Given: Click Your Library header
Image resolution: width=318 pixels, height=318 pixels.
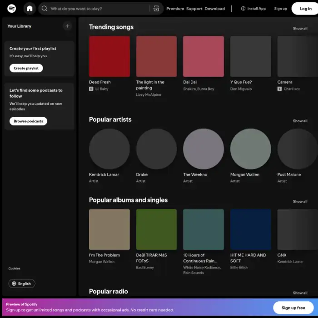Looking at the screenshot, I should tap(19, 26).
